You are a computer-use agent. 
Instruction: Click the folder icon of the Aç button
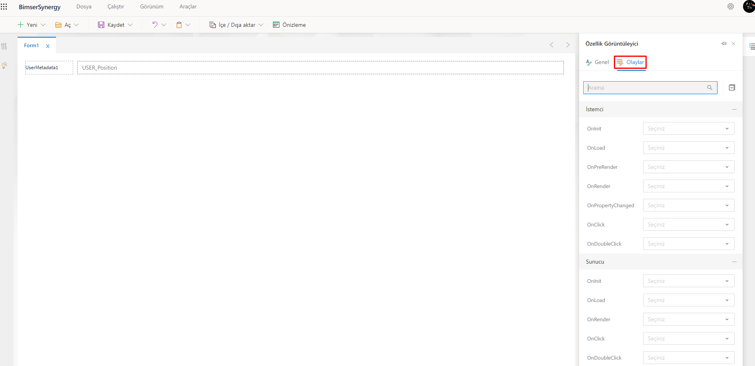(x=58, y=25)
